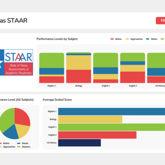Toggle Approaches legend under pie chart
The image size is (165, 165).
point(7,147)
